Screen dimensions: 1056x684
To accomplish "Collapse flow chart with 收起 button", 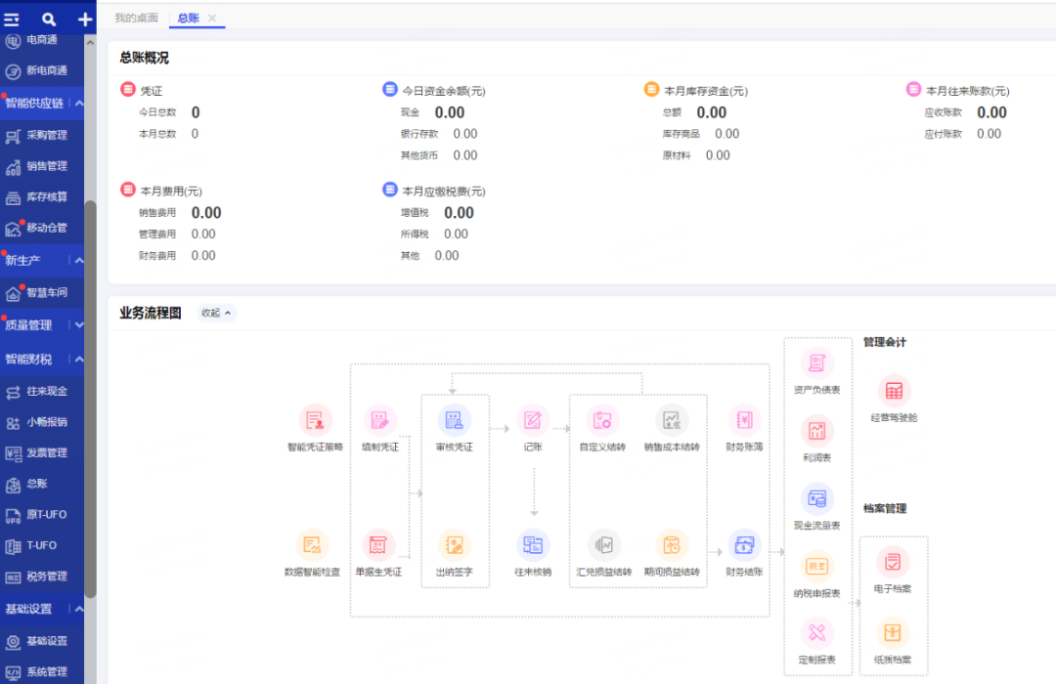I will (x=217, y=313).
